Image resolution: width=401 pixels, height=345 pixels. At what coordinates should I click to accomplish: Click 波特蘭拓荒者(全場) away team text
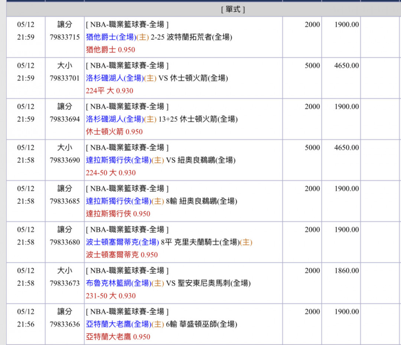pos(199,38)
